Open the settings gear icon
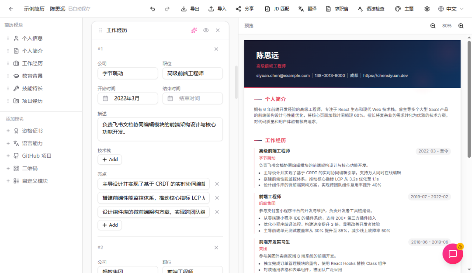Viewport: 472px width, 273px height. 427,9
